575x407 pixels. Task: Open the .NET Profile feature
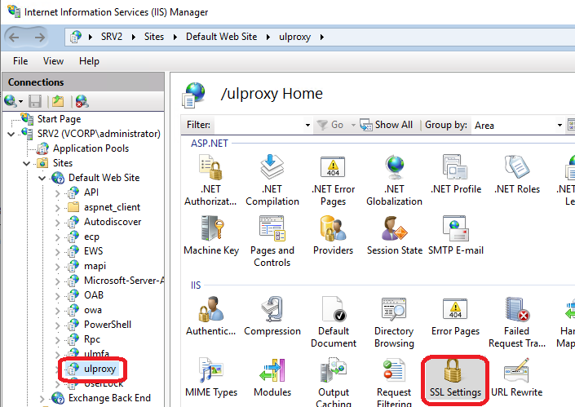pyautogui.click(x=455, y=175)
